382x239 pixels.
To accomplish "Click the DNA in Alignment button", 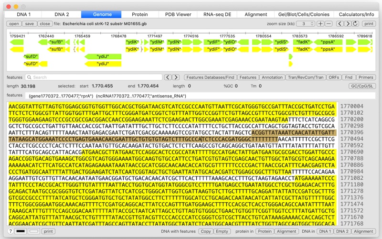I will point(363,231).
